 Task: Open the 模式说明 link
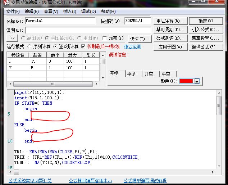[132, 47]
